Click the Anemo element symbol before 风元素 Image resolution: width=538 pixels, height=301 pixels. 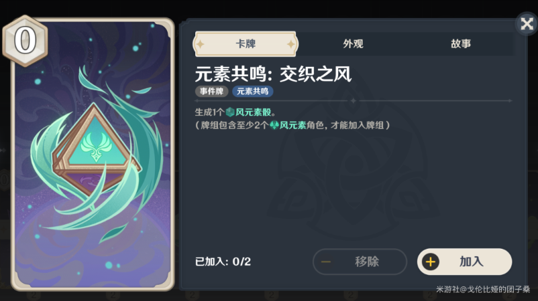[274, 125]
